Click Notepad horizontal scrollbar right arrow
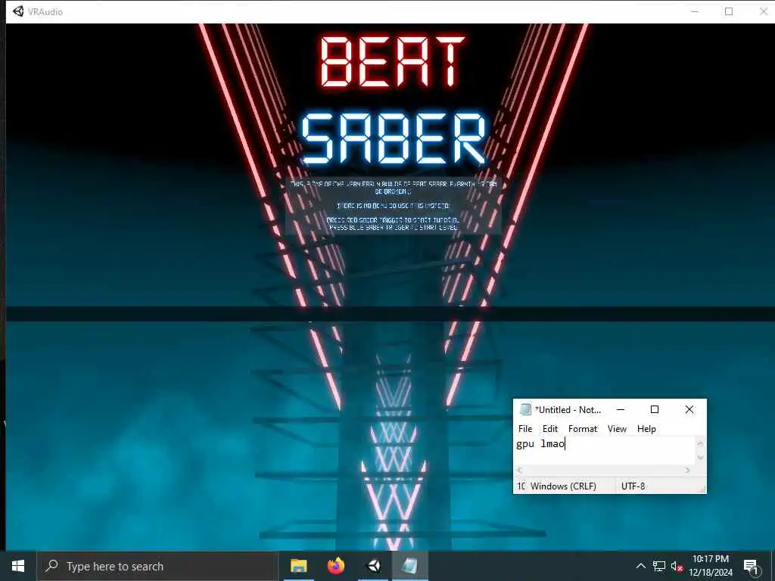 (x=688, y=471)
